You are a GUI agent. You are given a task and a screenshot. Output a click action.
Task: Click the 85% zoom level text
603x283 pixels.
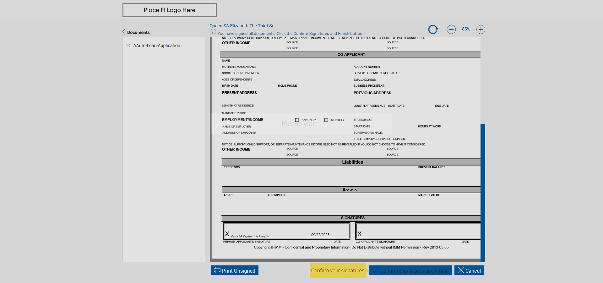coord(466,29)
